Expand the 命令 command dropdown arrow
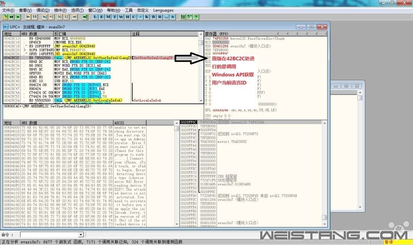Viewport: 413px width, 245px height. coord(81,235)
